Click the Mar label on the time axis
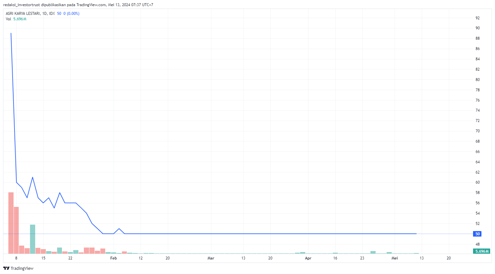Screen dimensions: 495x274 coord(211,258)
